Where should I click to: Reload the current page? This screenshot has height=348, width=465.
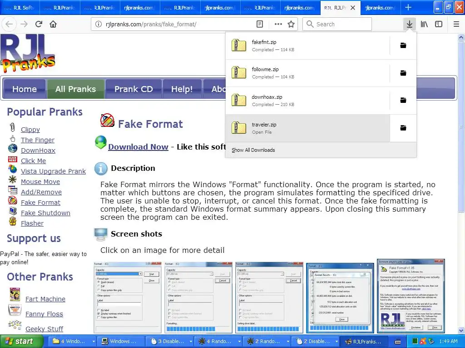coord(39,24)
